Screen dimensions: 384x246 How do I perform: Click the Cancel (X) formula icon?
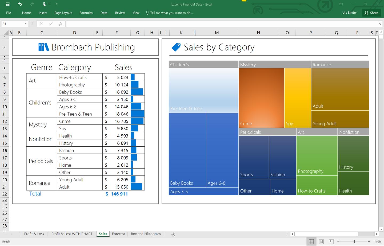pyautogui.click(x=41, y=24)
